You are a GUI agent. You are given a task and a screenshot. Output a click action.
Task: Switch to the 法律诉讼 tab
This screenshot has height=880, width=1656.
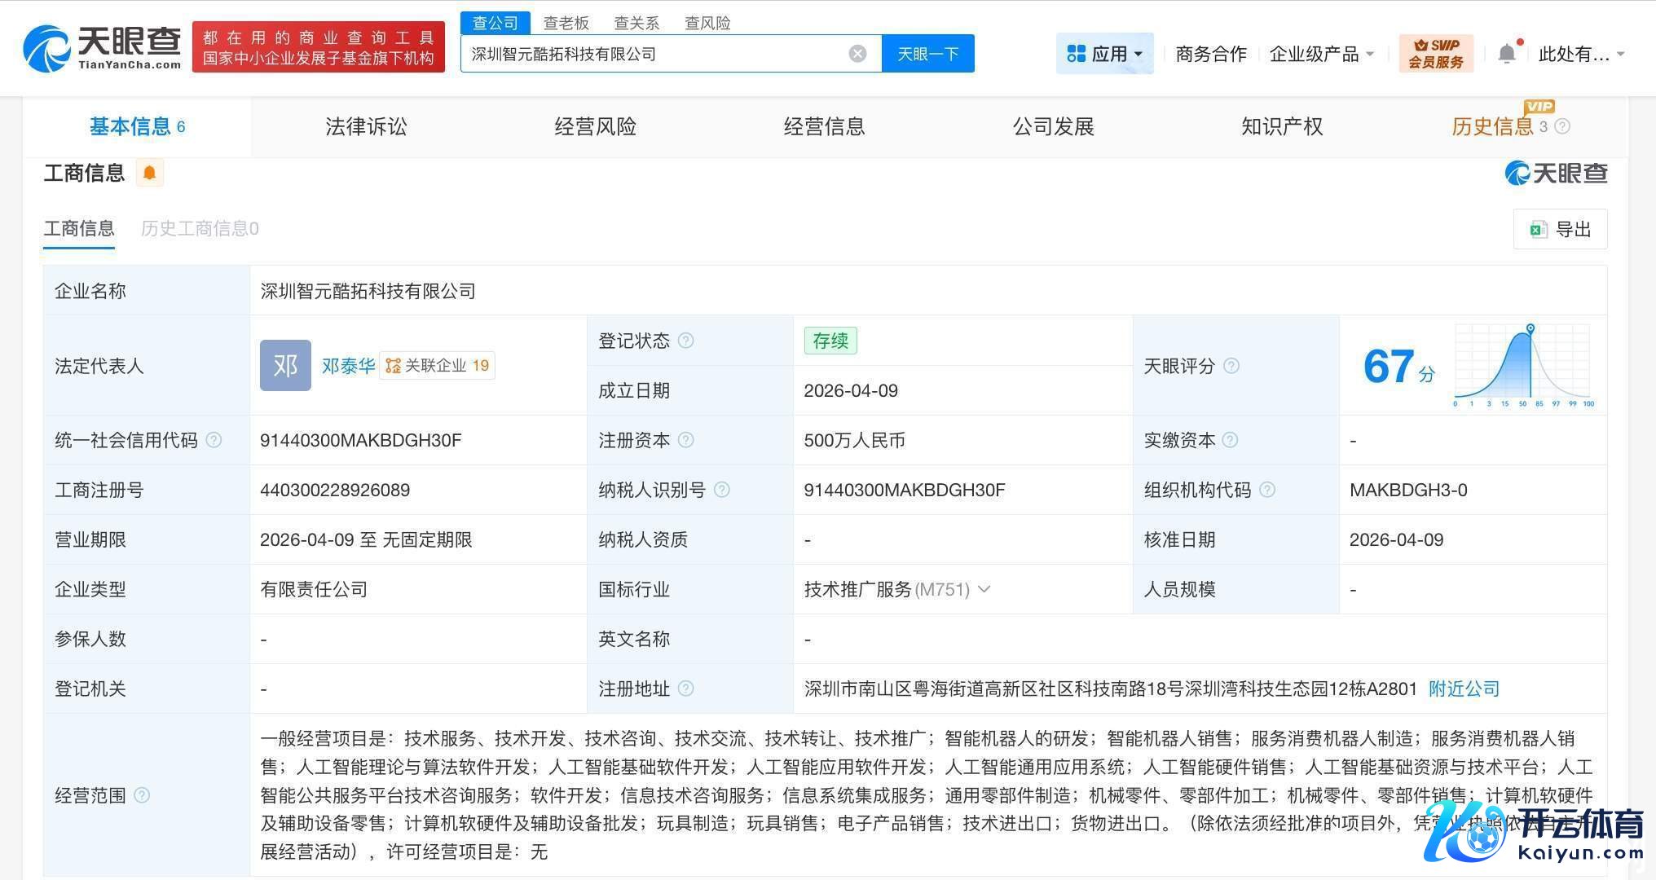pyautogui.click(x=366, y=126)
